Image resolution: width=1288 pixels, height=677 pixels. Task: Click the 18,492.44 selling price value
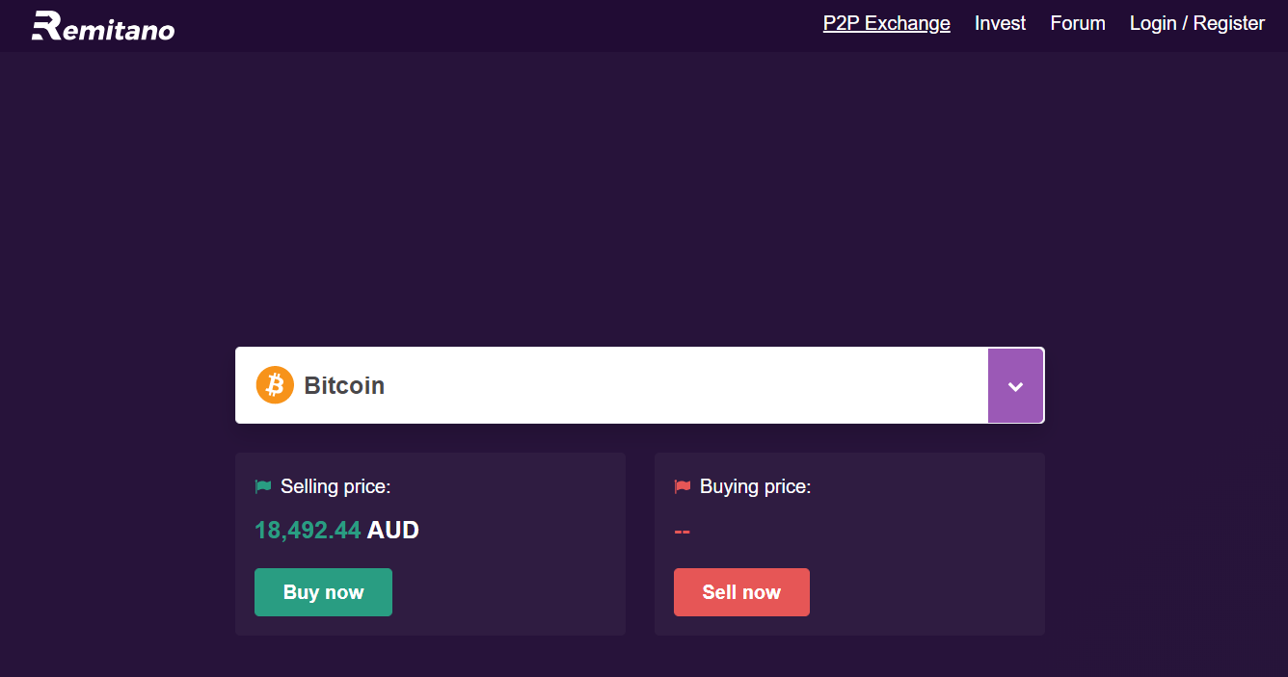pyautogui.click(x=308, y=530)
